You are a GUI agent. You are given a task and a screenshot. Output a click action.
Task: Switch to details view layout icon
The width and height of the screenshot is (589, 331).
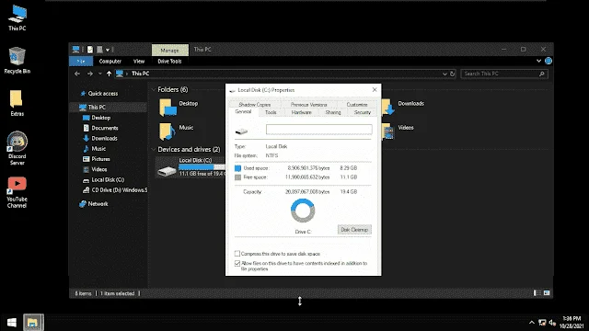tap(537, 293)
